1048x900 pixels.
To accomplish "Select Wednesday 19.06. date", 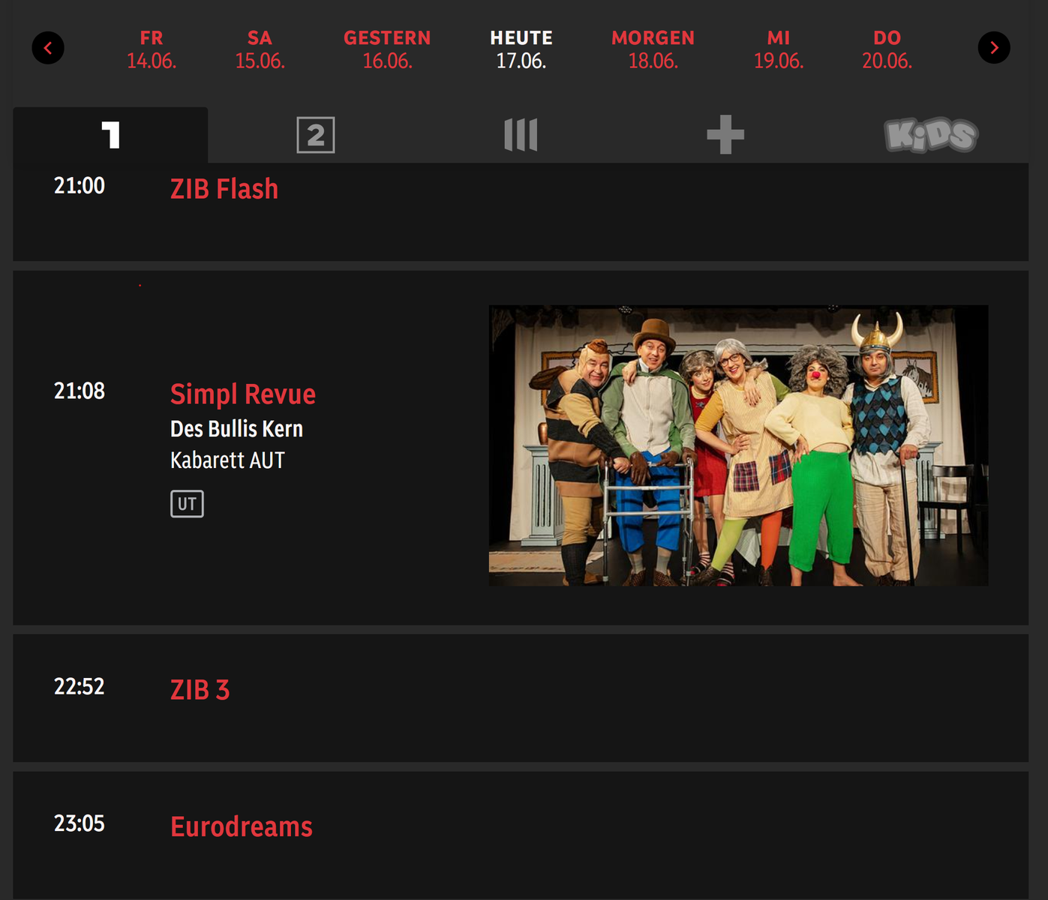I will (778, 49).
